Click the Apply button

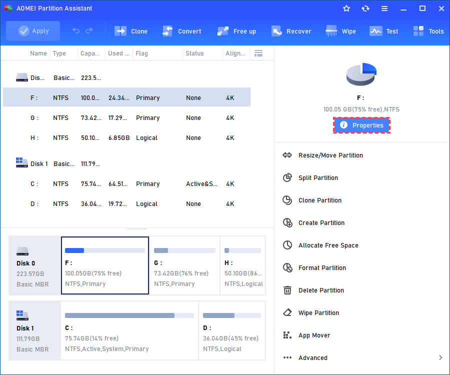tap(33, 31)
